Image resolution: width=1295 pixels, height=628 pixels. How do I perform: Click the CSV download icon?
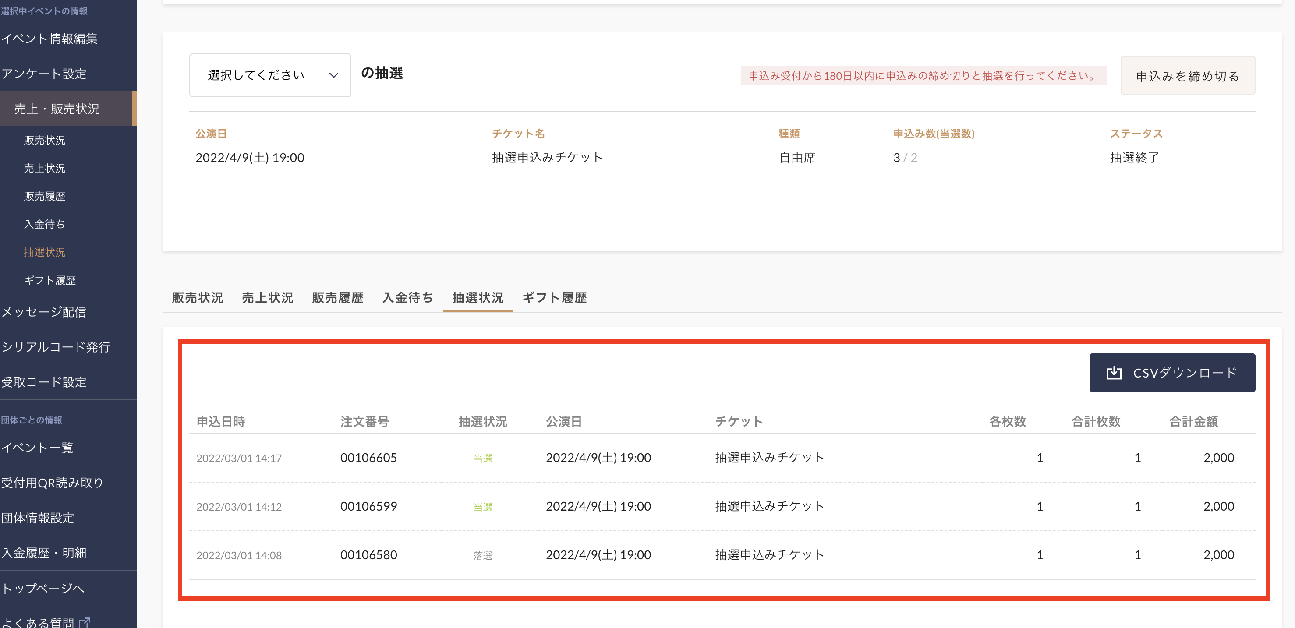(x=1114, y=373)
